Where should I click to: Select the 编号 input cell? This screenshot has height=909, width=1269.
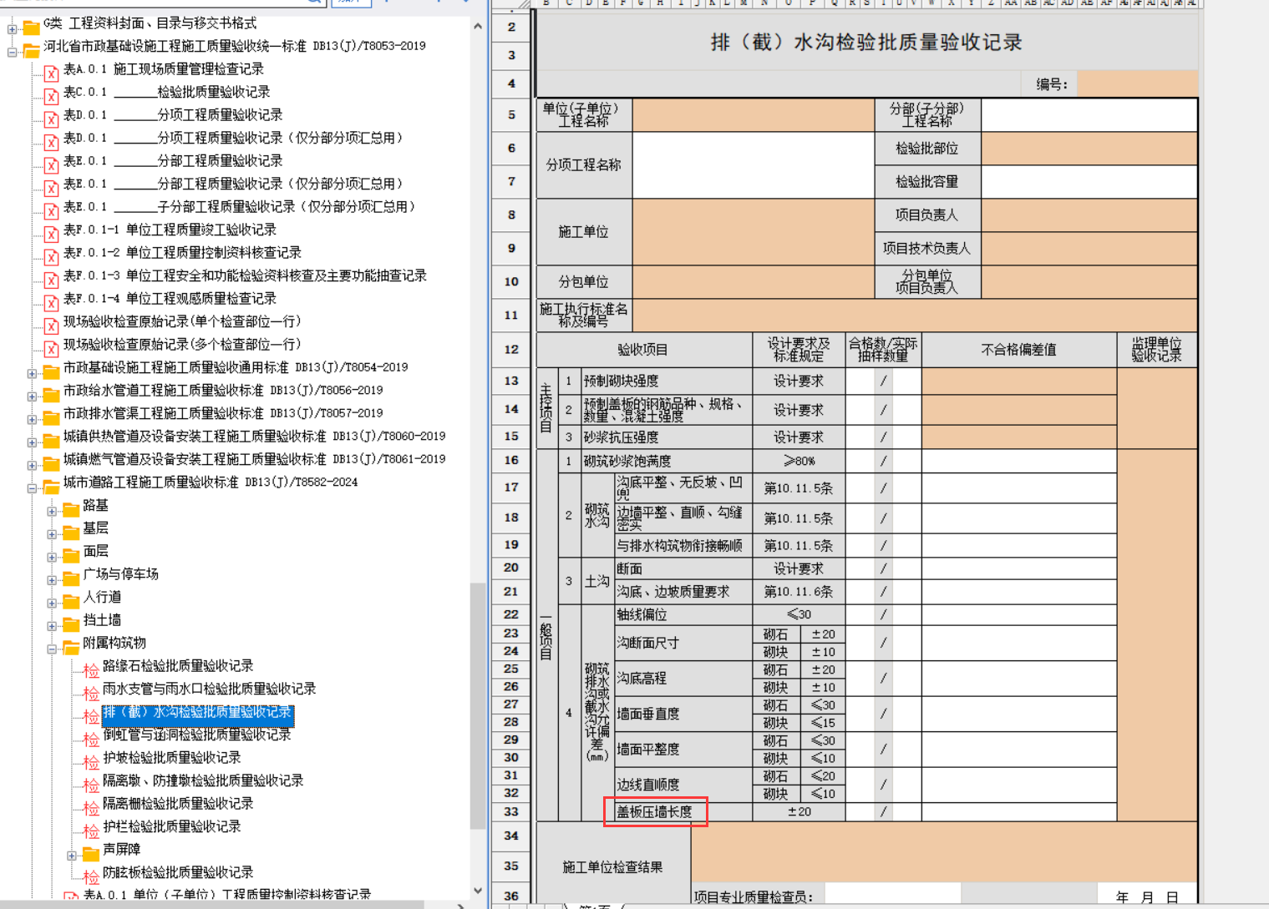1137,83
